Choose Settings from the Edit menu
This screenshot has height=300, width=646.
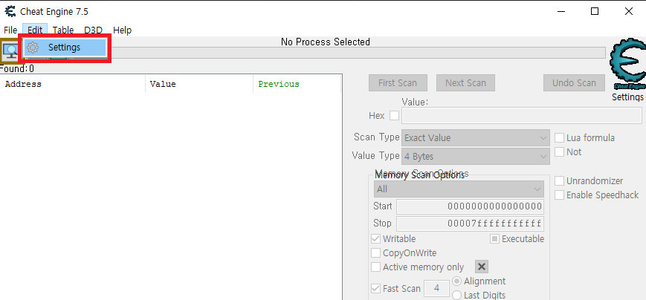(x=66, y=48)
